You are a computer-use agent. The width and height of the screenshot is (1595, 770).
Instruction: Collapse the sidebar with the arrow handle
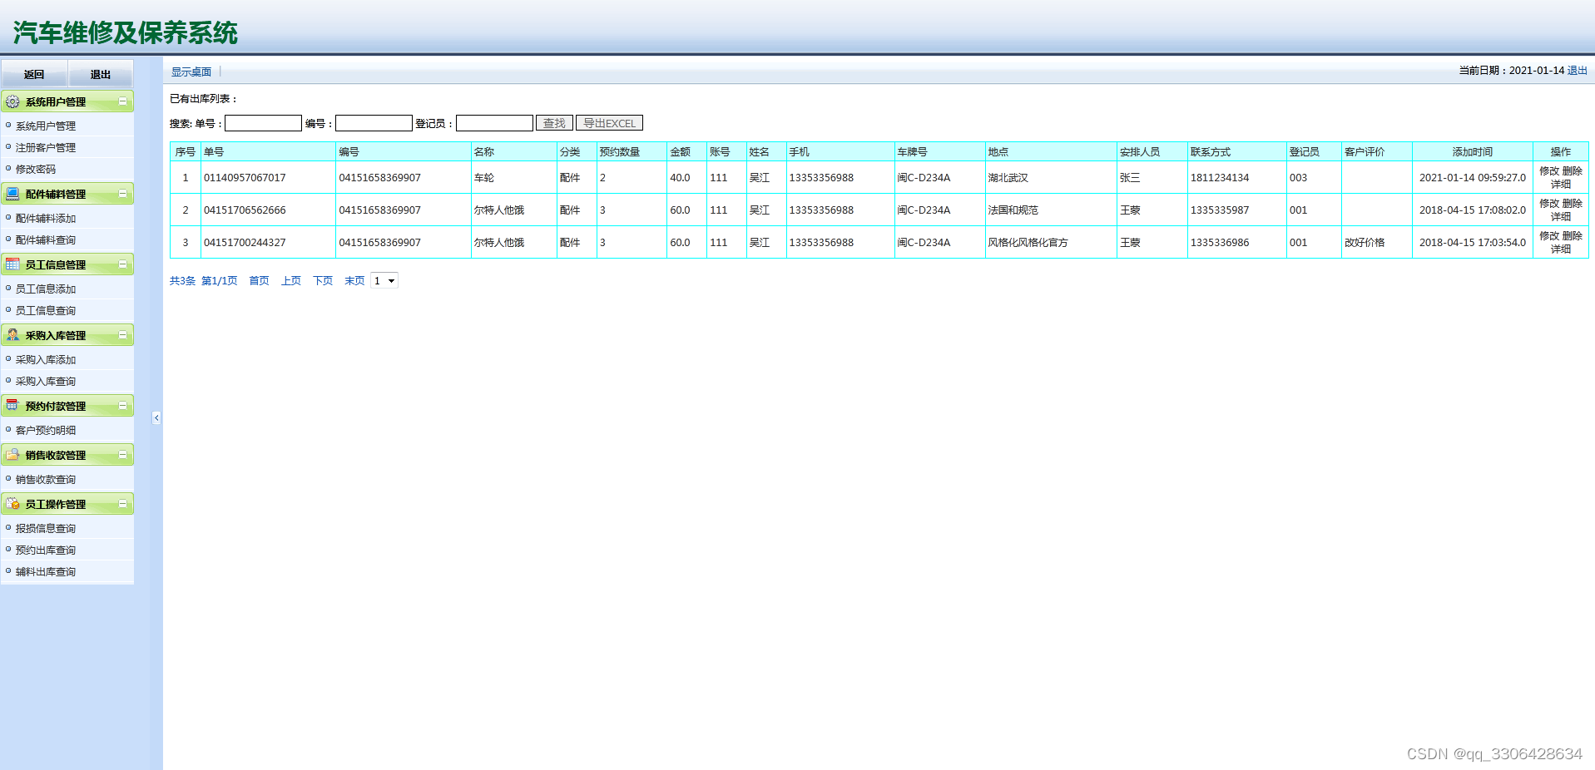tap(156, 418)
